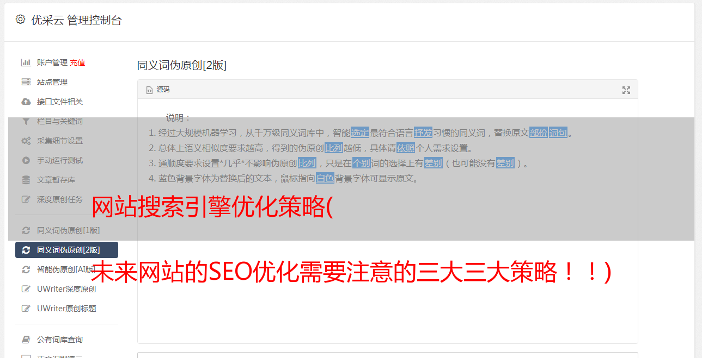Open 文章暂存库 from the sidebar
Image resolution: width=702 pixels, height=358 pixels.
(66, 180)
